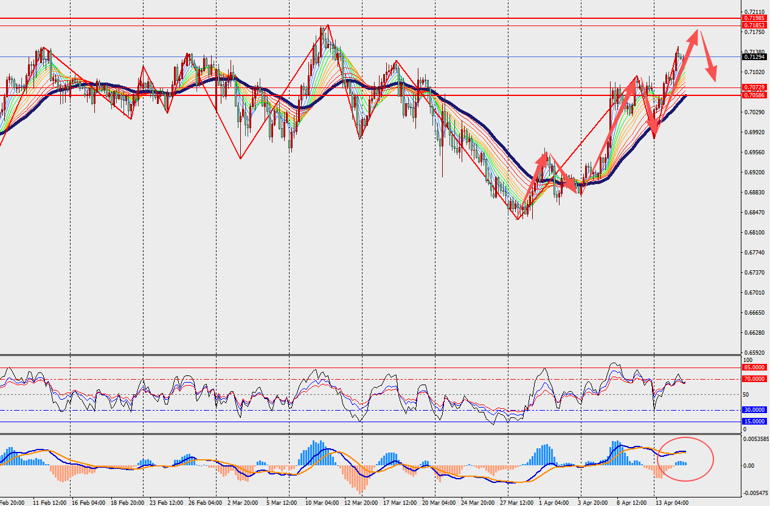
Task: Select the current price label 0.71294
Action: (x=755, y=57)
